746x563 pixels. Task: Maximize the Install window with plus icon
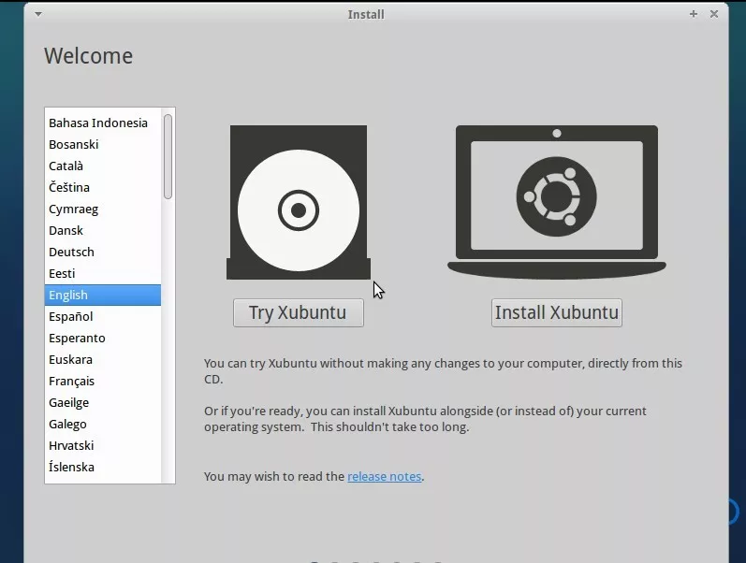694,14
